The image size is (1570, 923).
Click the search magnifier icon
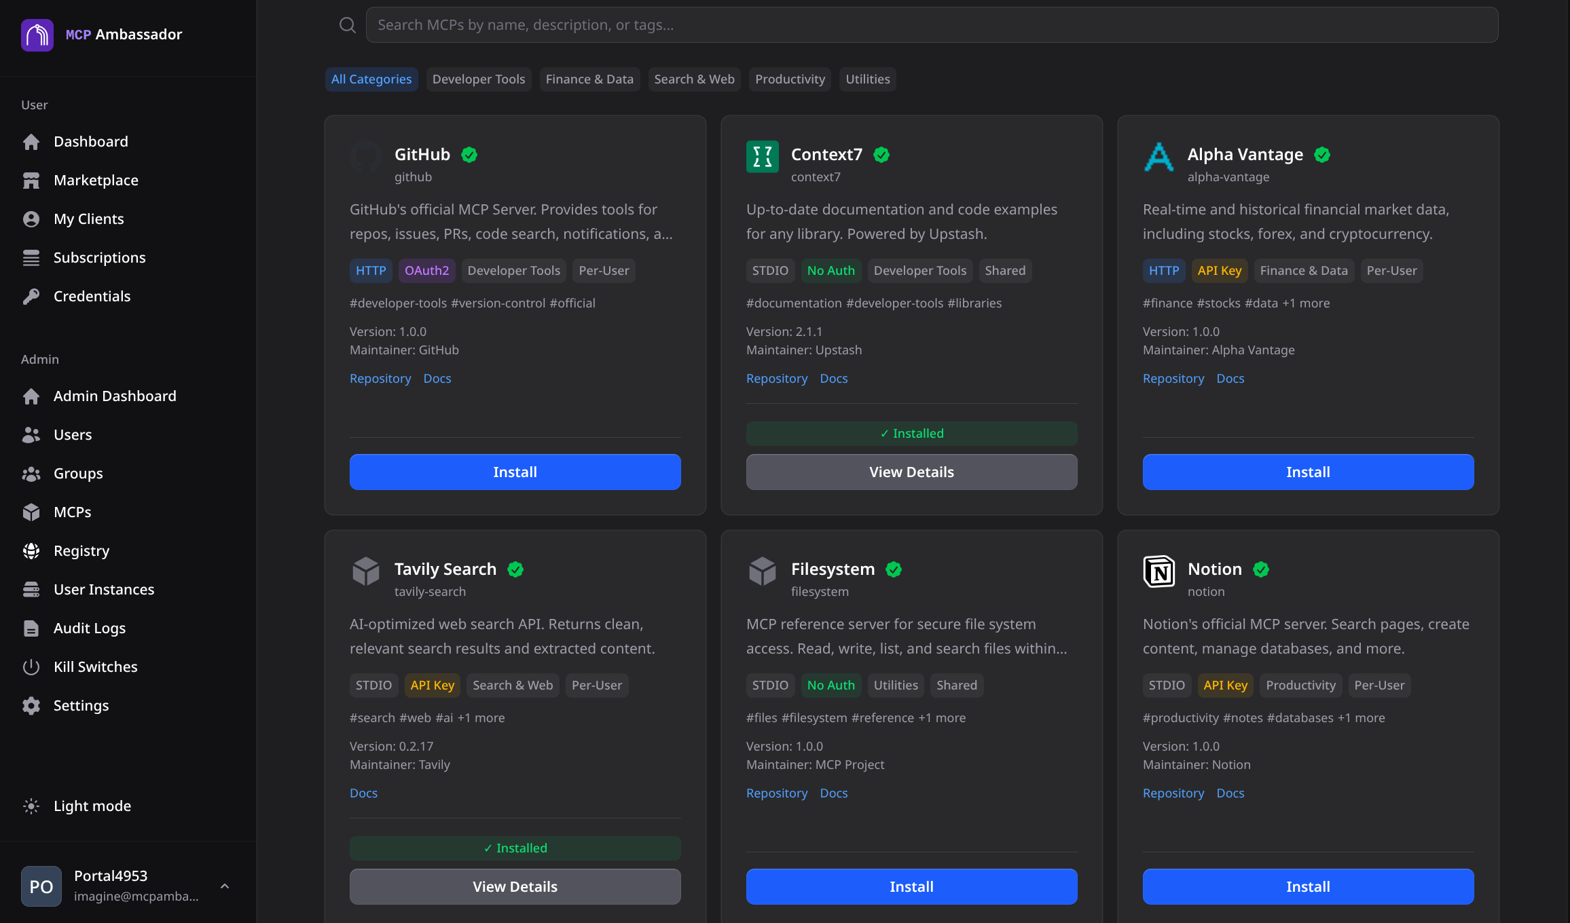coord(347,25)
